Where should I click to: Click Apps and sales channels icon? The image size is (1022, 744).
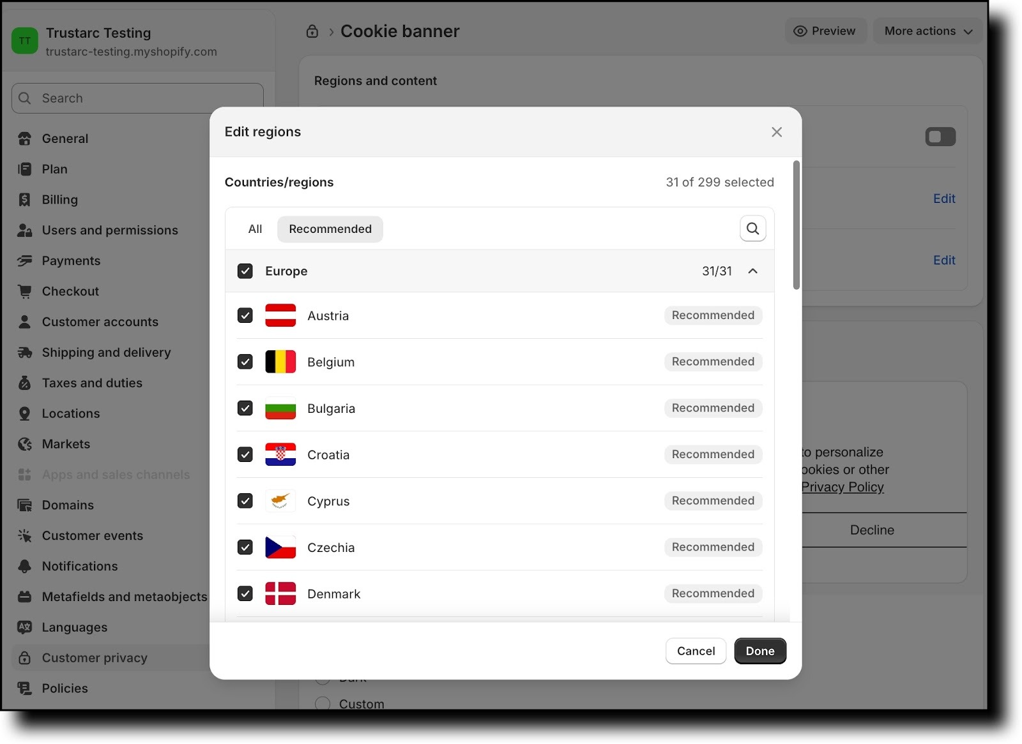[x=25, y=475]
